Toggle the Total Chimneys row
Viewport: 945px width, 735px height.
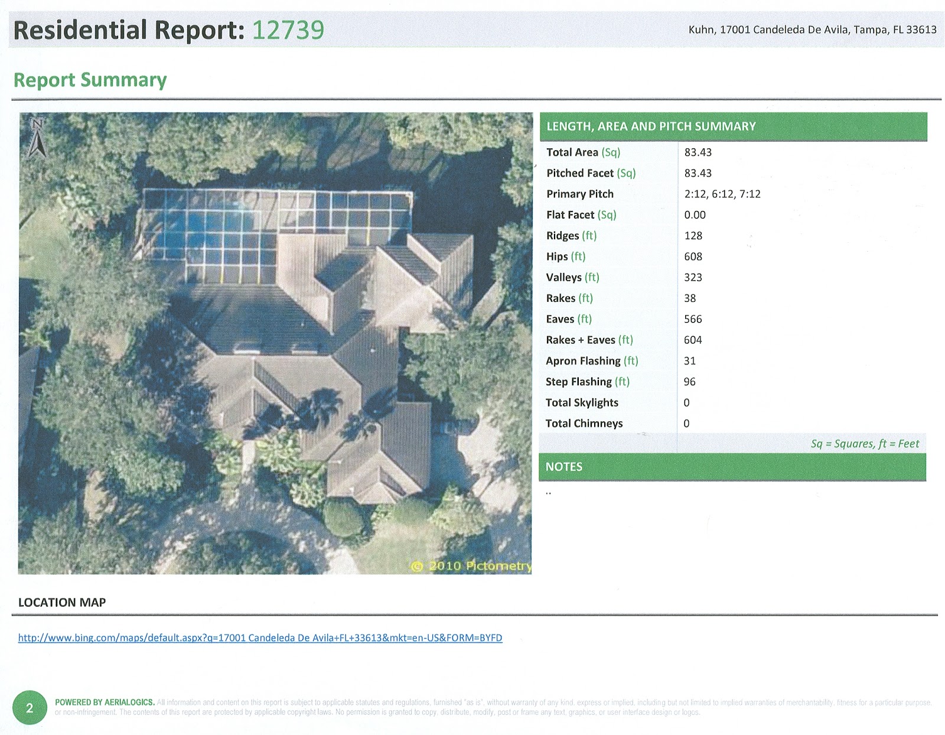point(585,424)
